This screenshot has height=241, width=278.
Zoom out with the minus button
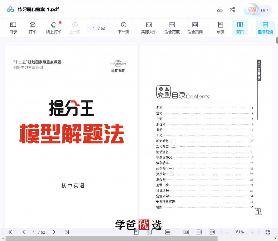click(x=228, y=232)
